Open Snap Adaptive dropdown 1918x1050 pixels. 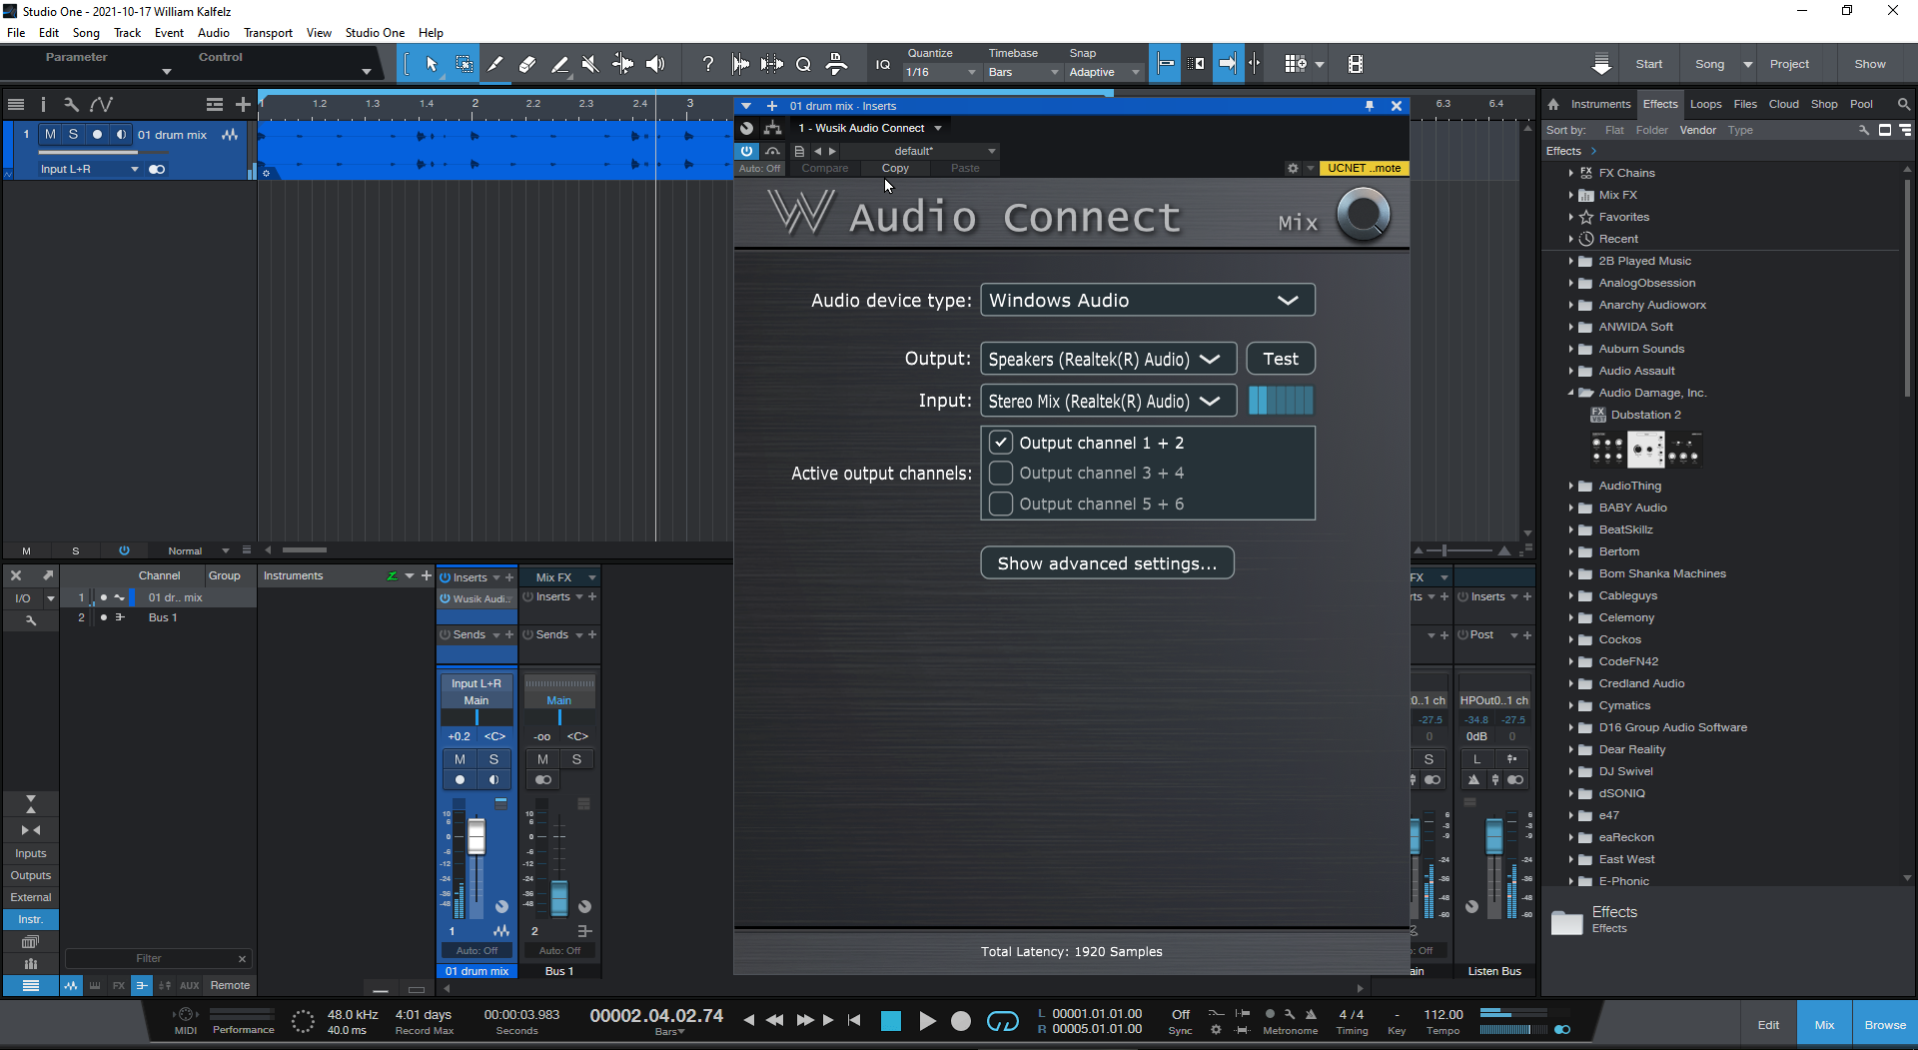tap(1103, 72)
